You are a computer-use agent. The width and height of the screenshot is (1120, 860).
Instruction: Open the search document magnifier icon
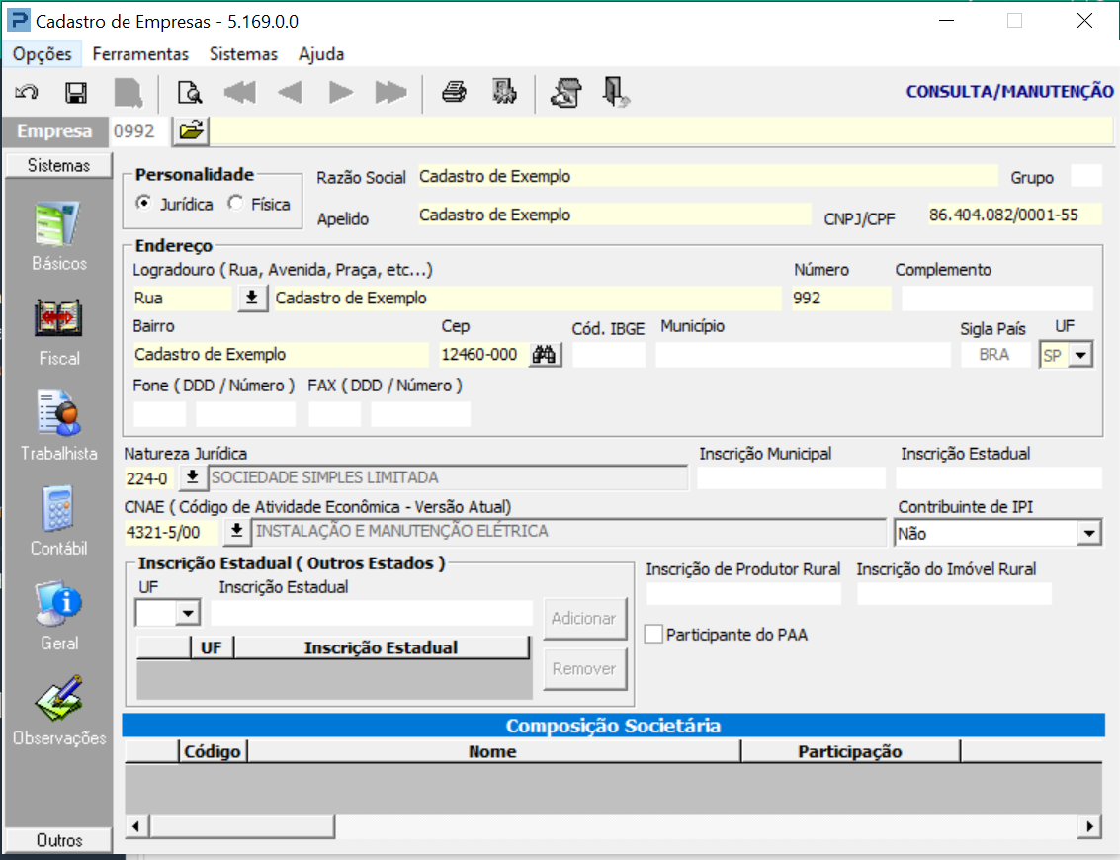[189, 93]
